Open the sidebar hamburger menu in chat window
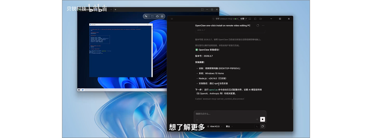Image resolution: width=372 pixels, height=138 pixels. click(172, 19)
